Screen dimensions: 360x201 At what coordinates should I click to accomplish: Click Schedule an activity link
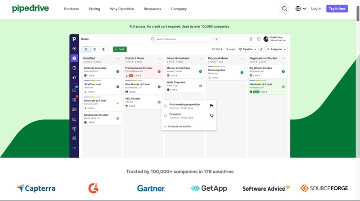click(177, 127)
